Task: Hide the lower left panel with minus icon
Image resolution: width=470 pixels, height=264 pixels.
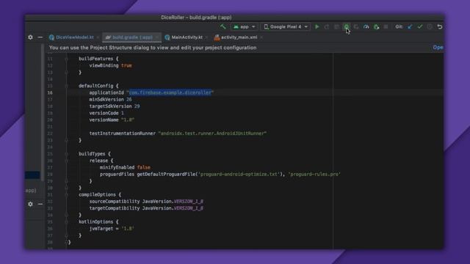Action: 40,204
